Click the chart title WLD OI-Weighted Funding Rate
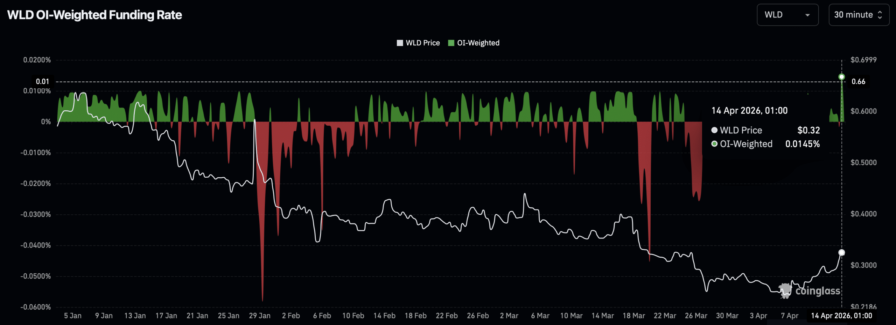The width and height of the screenshot is (896, 325). tap(94, 15)
